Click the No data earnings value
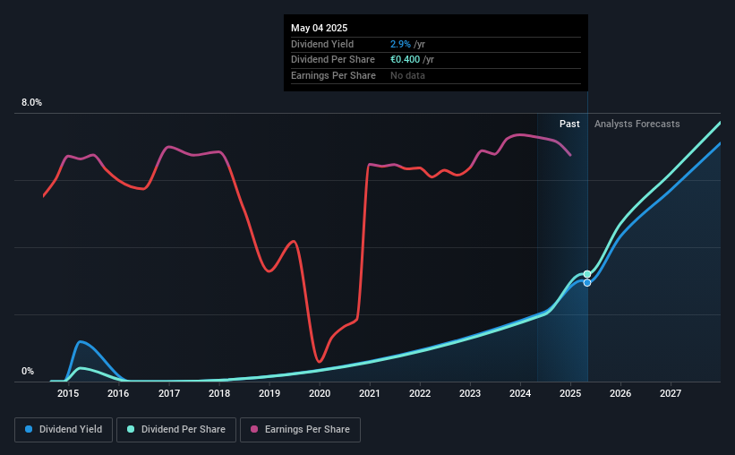Image resolution: width=735 pixels, height=455 pixels. pos(407,75)
